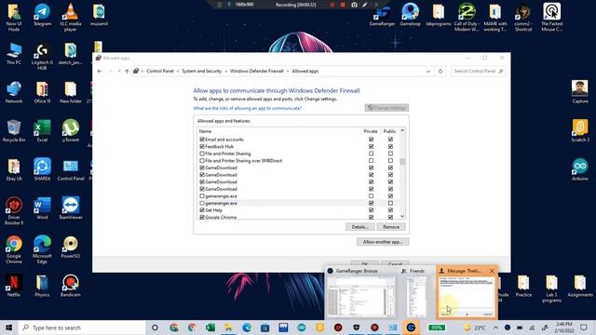
Task: Expand chevron after System and Security breadcrumb
Action: point(225,71)
